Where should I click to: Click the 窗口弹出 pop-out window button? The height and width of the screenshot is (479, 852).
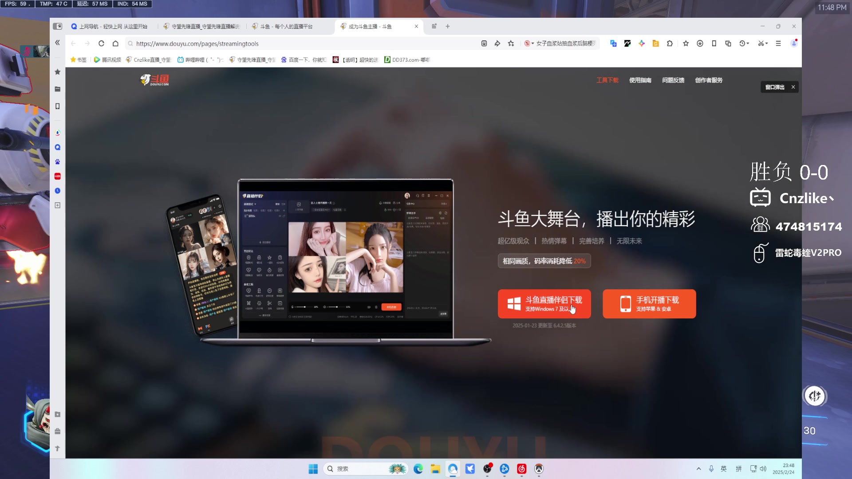775,87
